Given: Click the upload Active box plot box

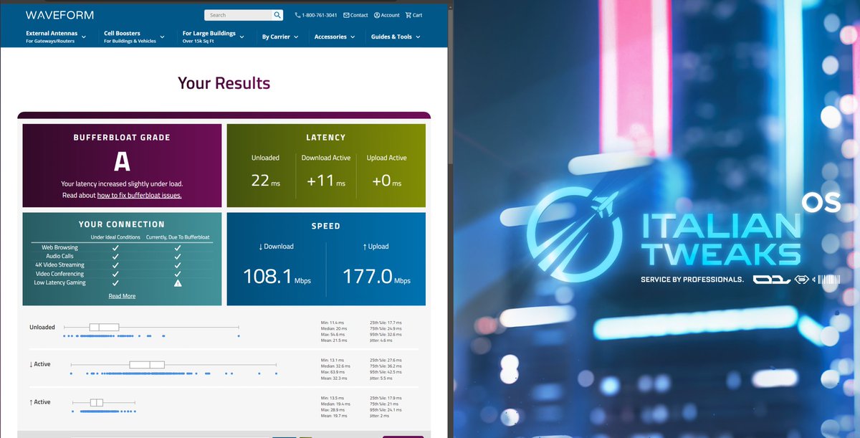Looking at the screenshot, I should pyautogui.click(x=97, y=402).
